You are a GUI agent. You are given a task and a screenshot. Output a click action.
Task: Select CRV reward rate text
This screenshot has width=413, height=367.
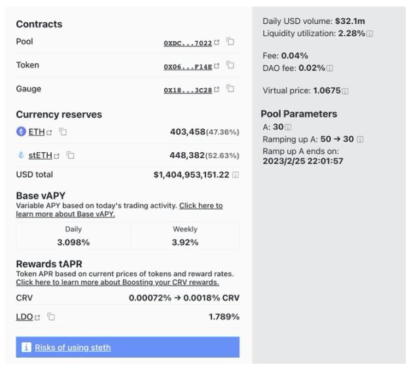point(184,298)
